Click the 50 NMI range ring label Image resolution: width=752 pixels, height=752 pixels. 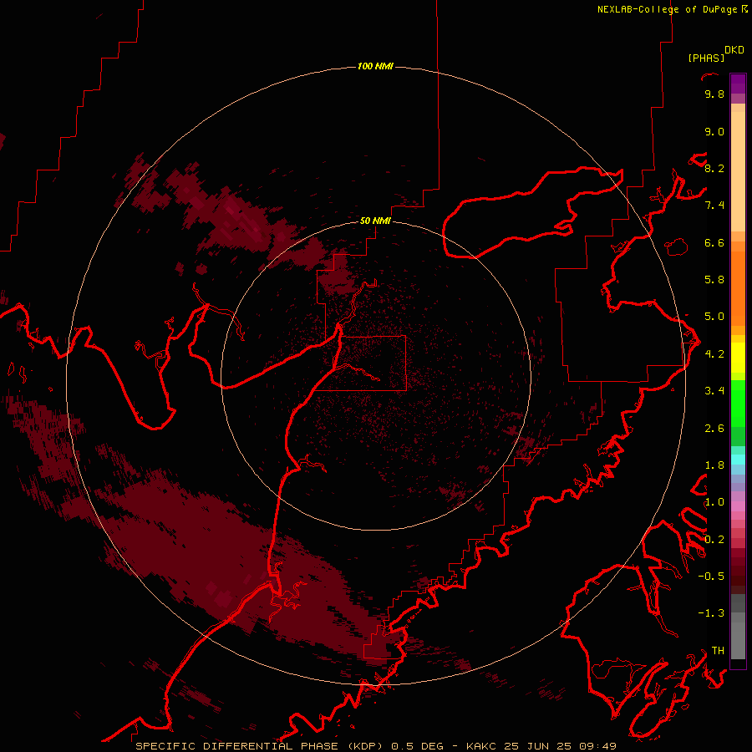pyautogui.click(x=375, y=221)
